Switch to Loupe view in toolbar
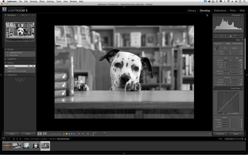The image size is (248, 155). click(40, 134)
